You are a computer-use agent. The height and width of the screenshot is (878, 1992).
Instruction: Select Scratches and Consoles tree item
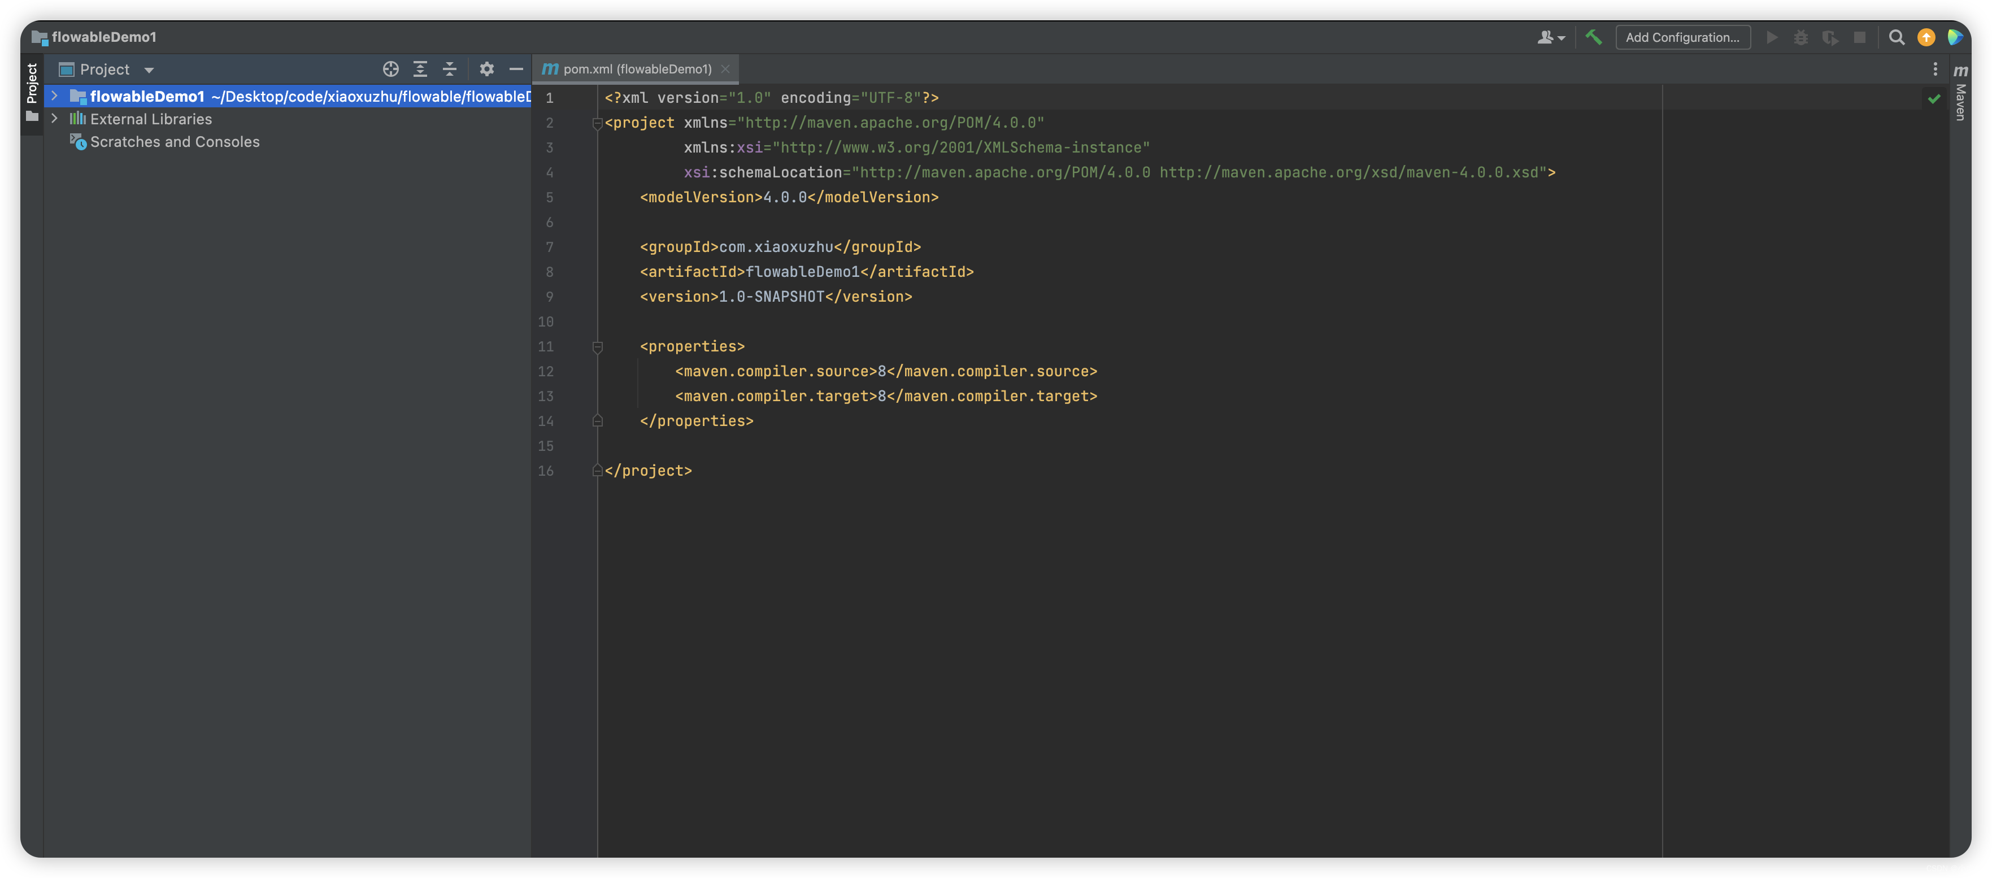175,142
